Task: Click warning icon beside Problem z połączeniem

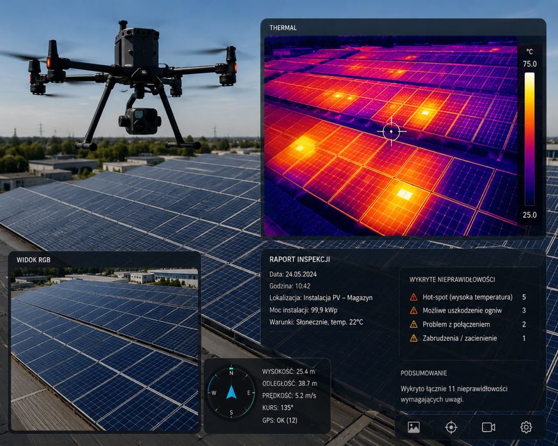Action: click(414, 324)
